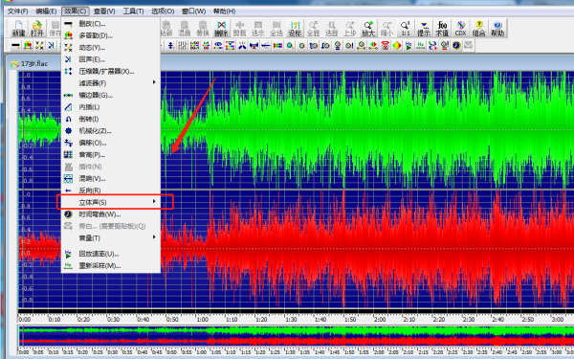Expand the 滤波器(F) submenu
Image resolution: width=574 pixels, height=359 pixels.
coord(111,83)
